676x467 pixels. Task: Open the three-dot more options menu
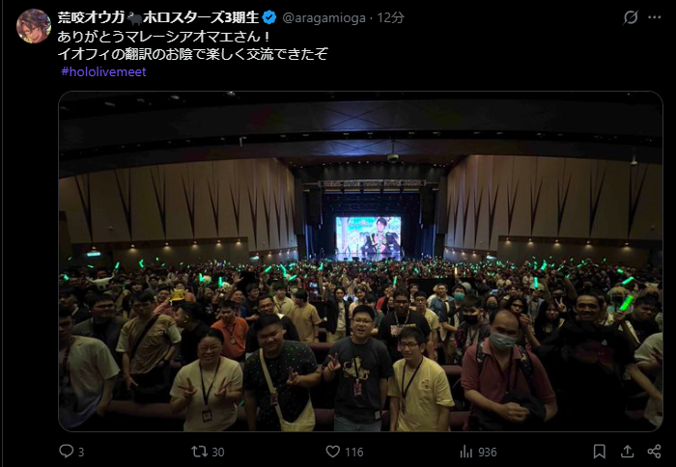pos(655,17)
